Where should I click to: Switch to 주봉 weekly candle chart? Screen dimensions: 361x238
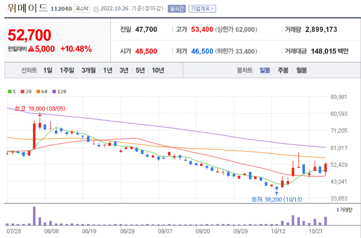pos(283,70)
